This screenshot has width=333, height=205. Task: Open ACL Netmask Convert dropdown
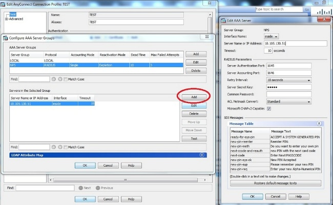coord(289,101)
